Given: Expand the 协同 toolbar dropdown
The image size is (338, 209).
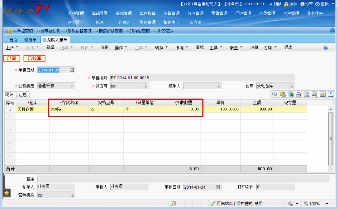Looking at the screenshot, I should coord(187,47).
